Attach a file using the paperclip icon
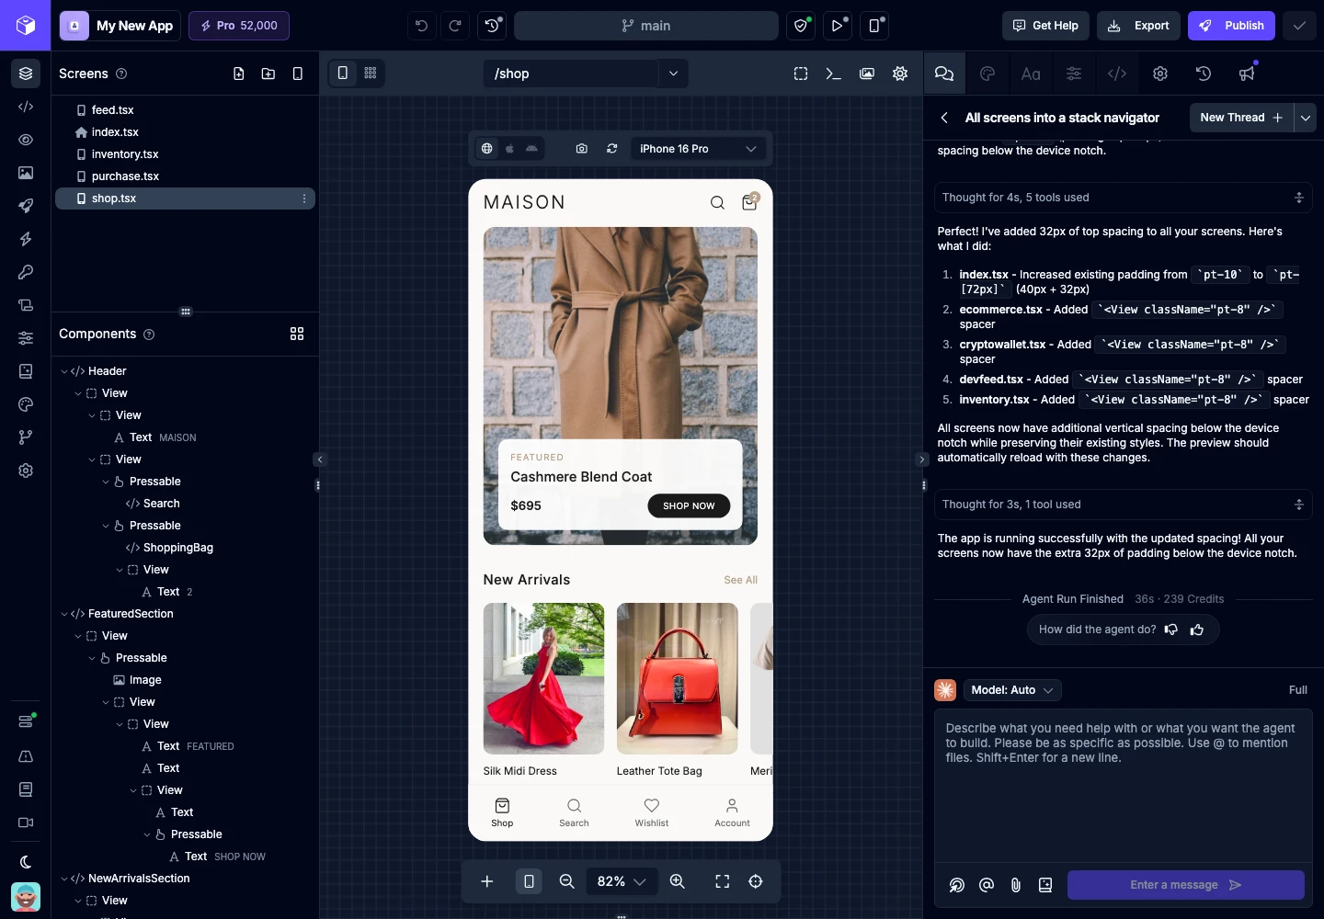The width and height of the screenshot is (1324, 919). [1015, 885]
